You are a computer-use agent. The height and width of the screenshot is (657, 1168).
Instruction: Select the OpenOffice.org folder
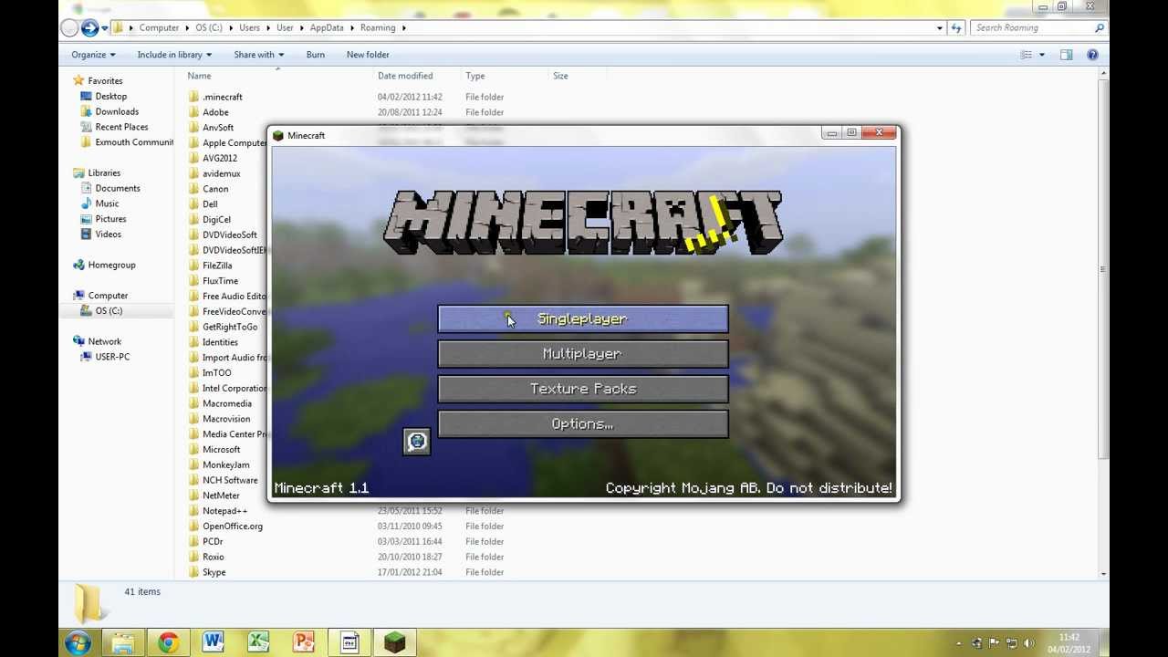pos(232,527)
